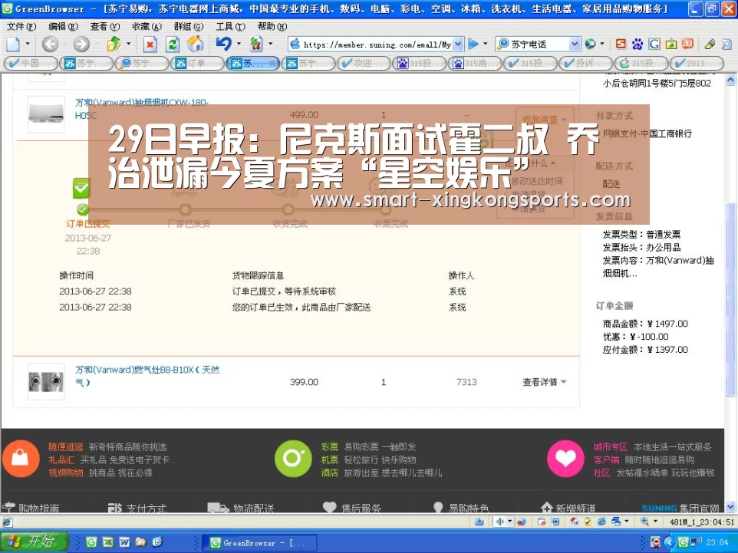Image resolution: width=738 pixels, height=553 pixels.
Task: Open the 群组 menu
Action: 188,26
